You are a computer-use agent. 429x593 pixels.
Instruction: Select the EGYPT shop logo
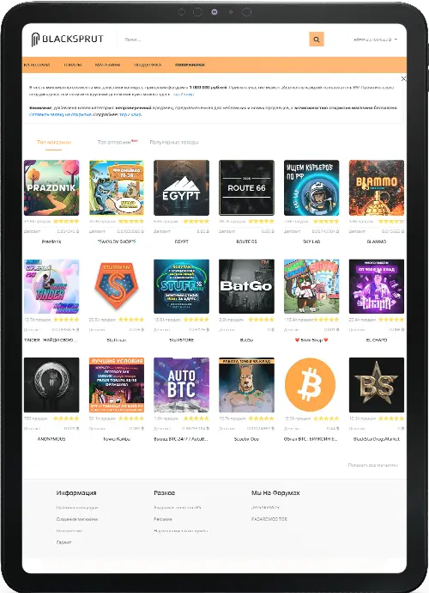pyautogui.click(x=181, y=187)
